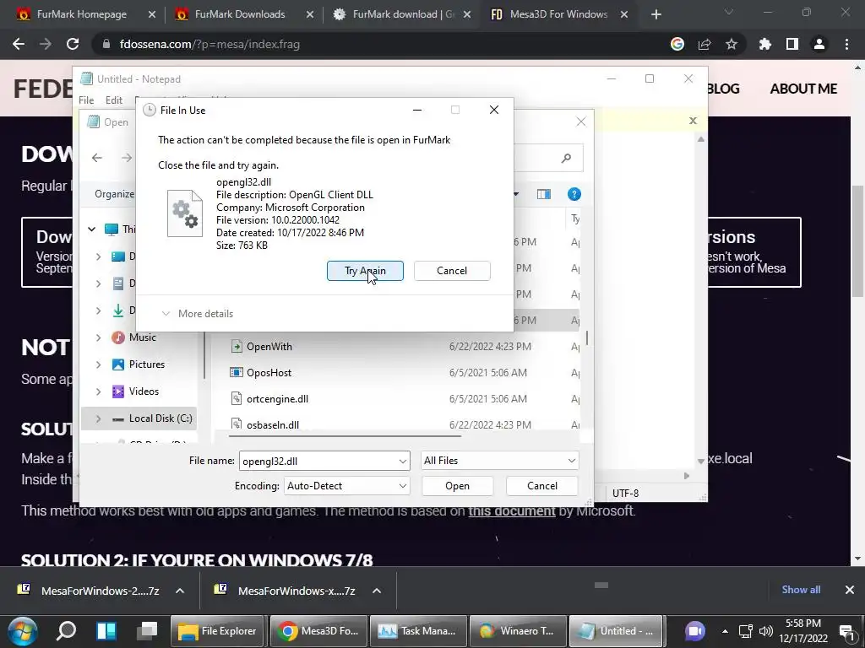This screenshot has height=648, width=865.
Task: Open the All Files type dropdown
Action: point(499,461)
